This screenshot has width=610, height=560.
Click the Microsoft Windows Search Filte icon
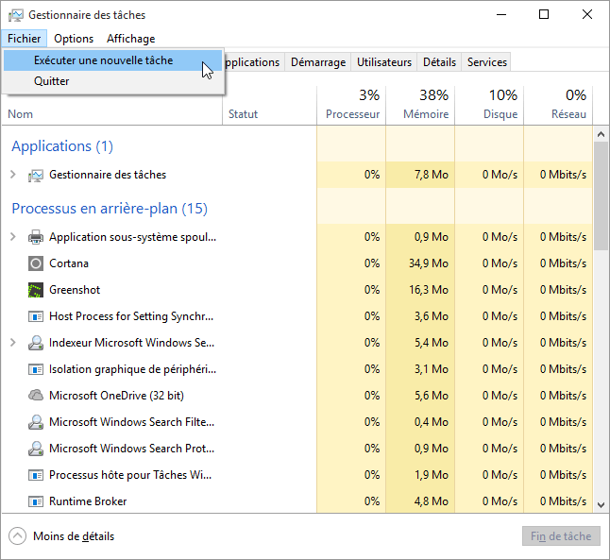click(36, 422)
